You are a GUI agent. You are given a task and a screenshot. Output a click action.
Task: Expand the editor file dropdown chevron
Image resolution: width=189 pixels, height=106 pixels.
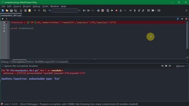(182, 19)
